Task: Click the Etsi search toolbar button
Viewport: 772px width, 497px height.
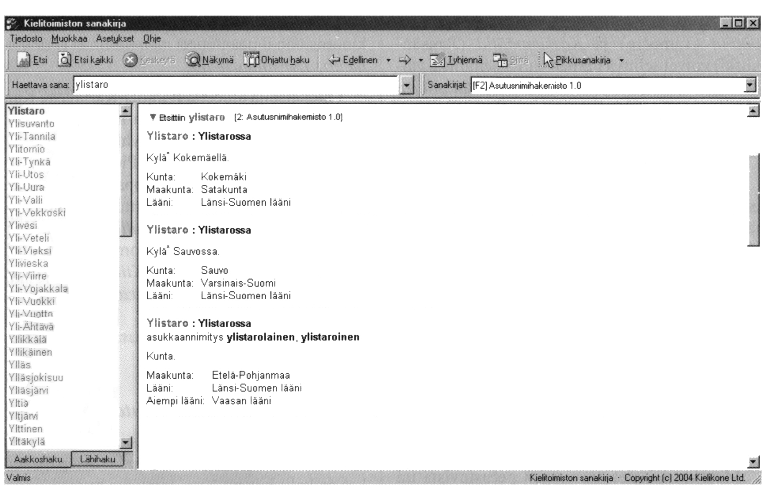Action: coord(32,60)
